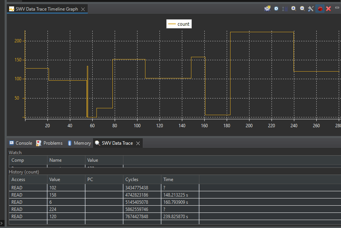Click the Memory tab icon

point(69,143)
